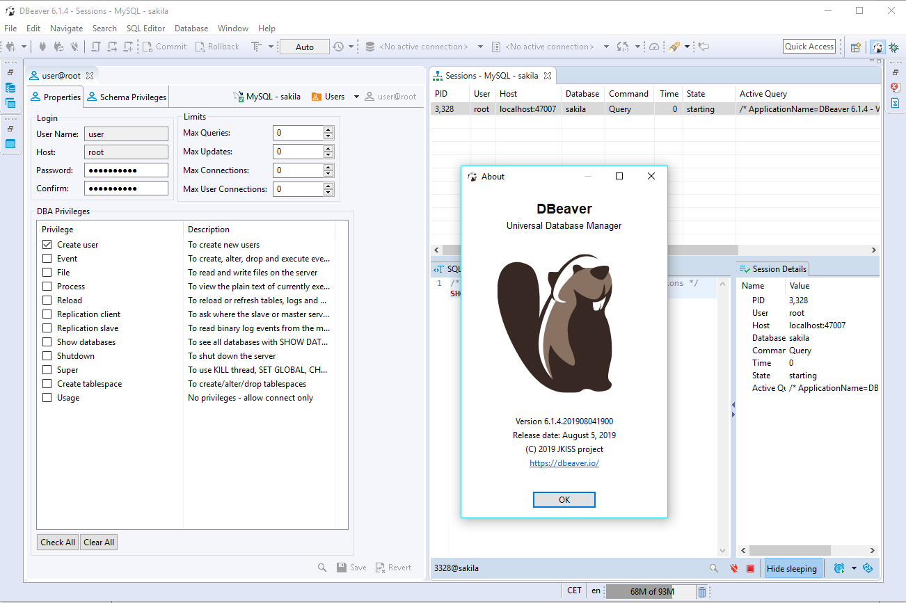Enable the Event privilege checkbox
The image size is (906, 603).
pyautogui.click(x=47, y=258)
